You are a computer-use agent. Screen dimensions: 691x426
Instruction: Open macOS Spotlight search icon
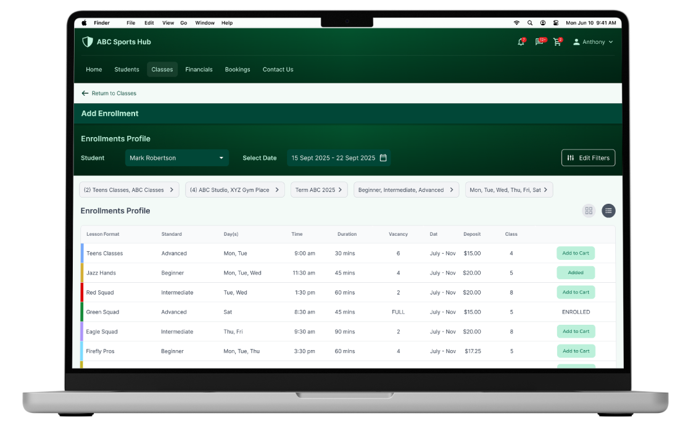(x=529, y=23)
